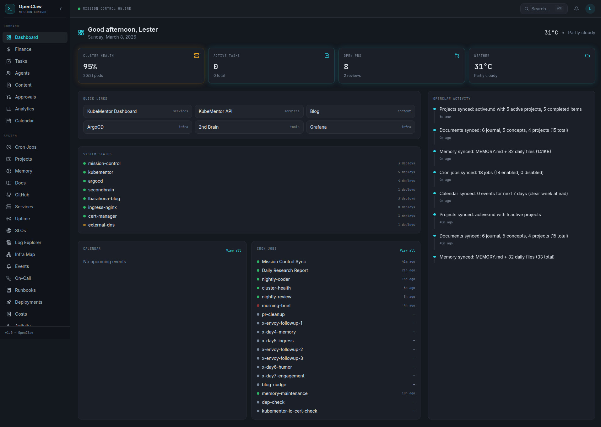Screen dimensions: 601x427
Task: Click the notification bell icon
Action: coord(577,9)
